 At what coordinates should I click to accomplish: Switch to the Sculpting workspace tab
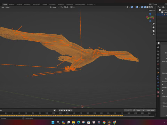(x=19, y=5)
